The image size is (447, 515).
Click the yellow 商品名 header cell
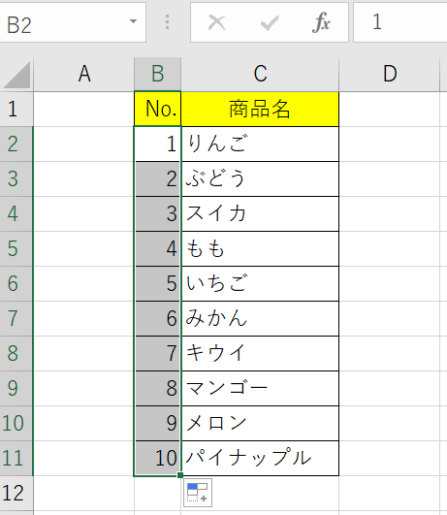click(260, 109)
